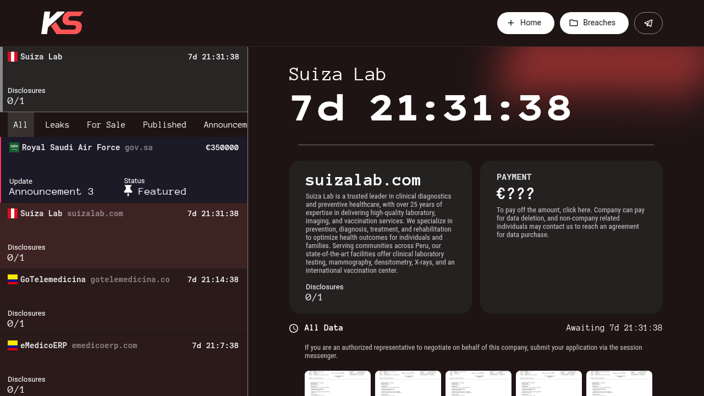Click the clock icon beside All Data
This screenshot has height=396, width=704.
294,328
